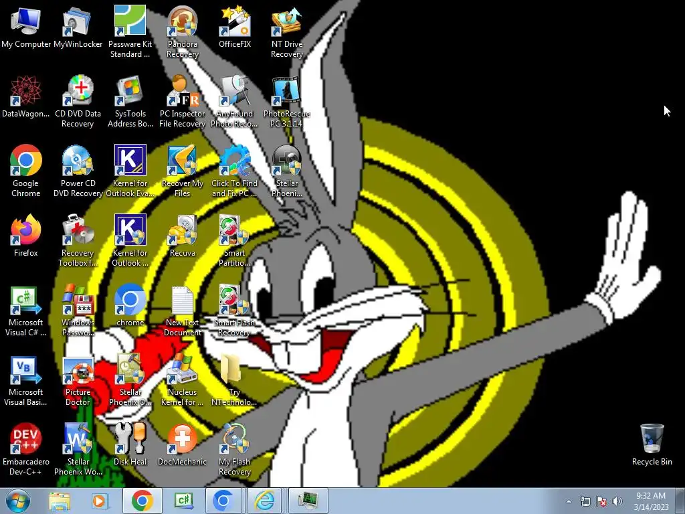Viewport: 685px width, 514px height.
Task: Select the DataWagon shortcut icon
Action: coord(26,97)
